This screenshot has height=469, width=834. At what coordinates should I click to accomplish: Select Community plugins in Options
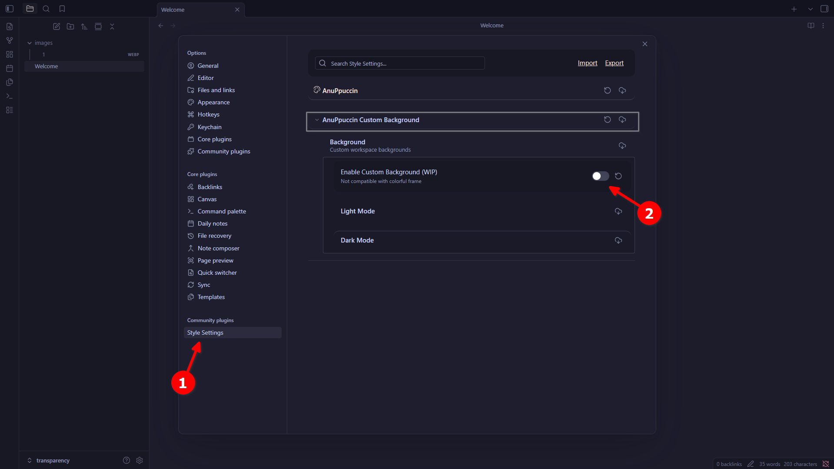tap(223, 151)
